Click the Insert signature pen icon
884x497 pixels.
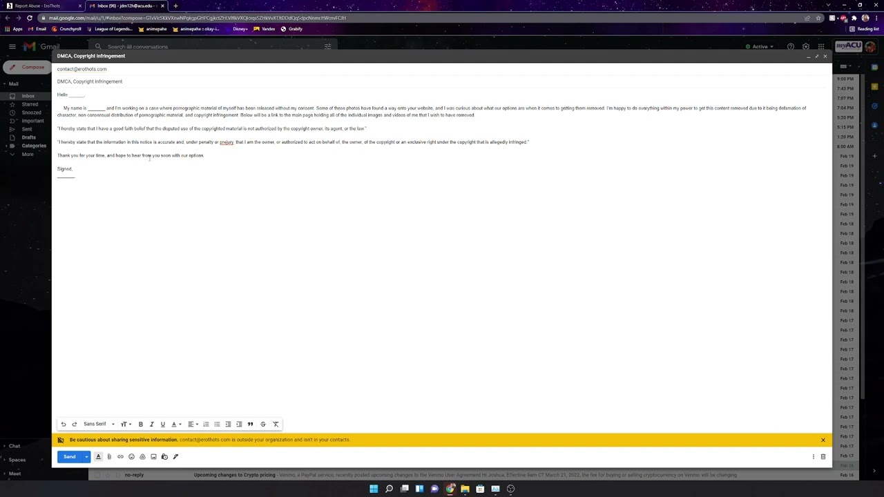[x=175, y=456]
